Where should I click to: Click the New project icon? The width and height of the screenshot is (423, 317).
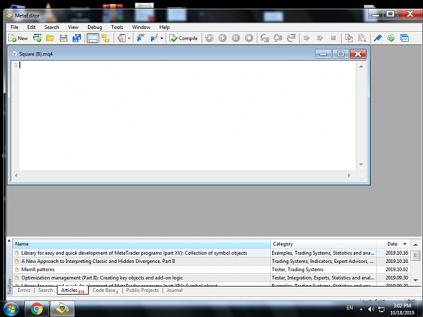point(37,39)
